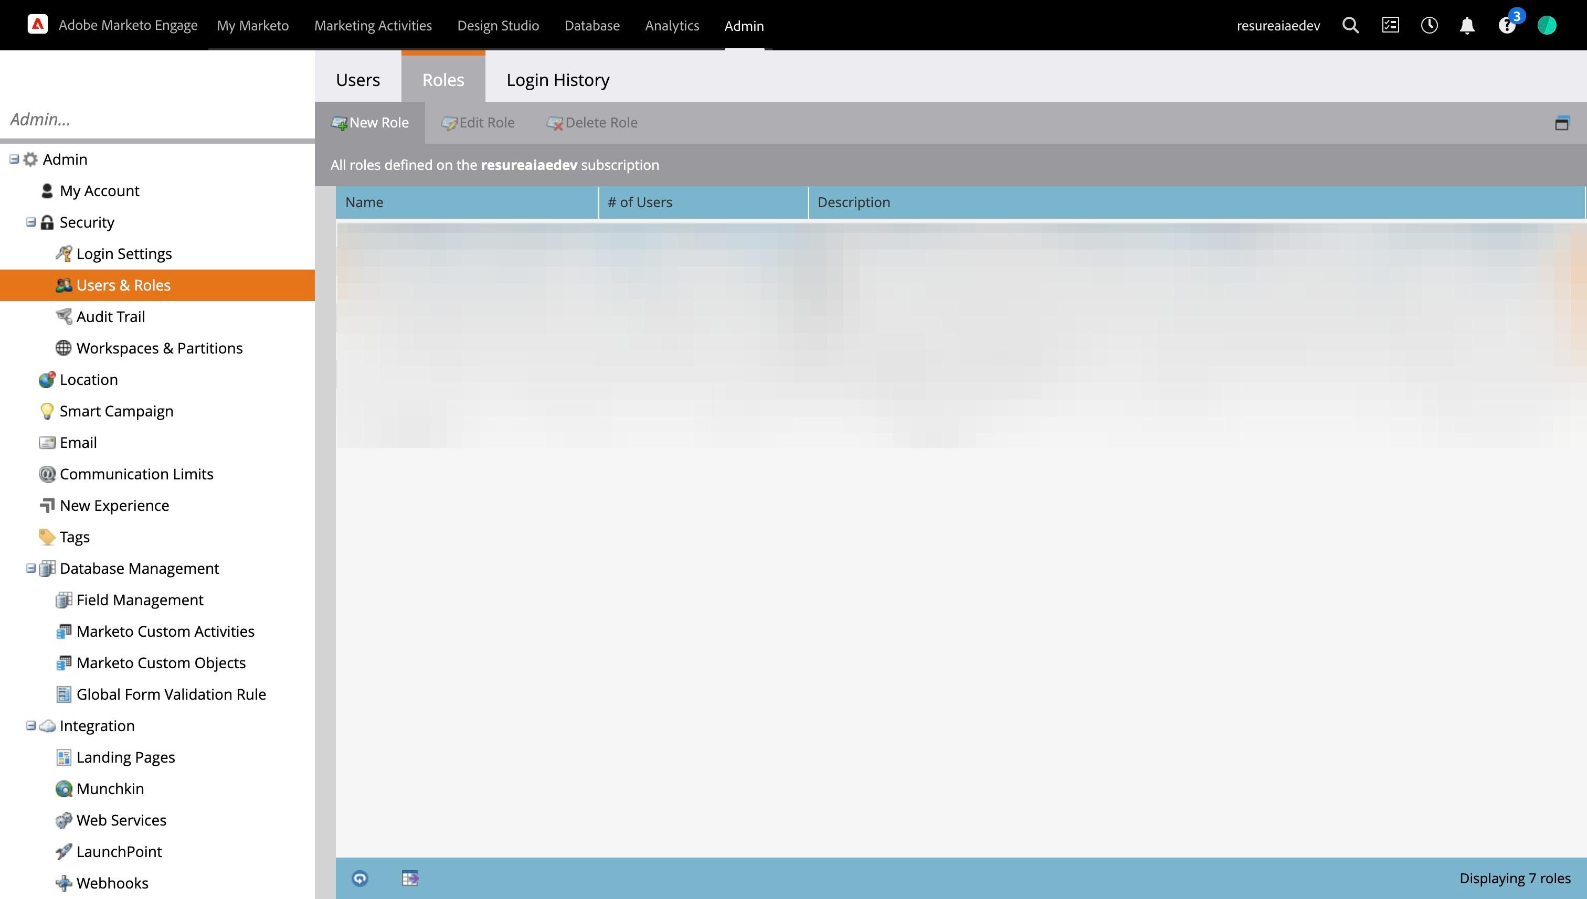
Task: Click the clock history icon in header
Action: pos(1429,25)
